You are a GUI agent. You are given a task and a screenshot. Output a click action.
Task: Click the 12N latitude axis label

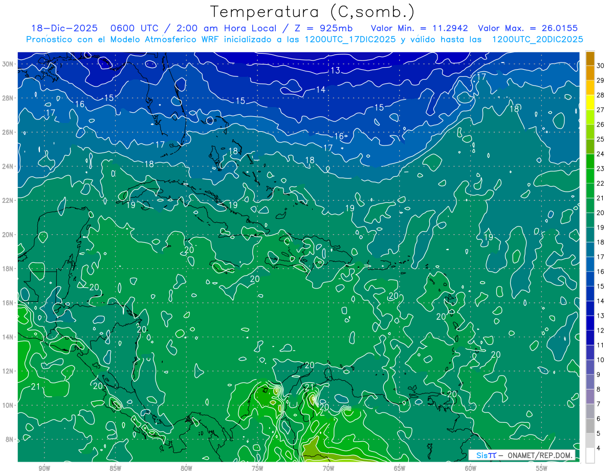(8, 371)
